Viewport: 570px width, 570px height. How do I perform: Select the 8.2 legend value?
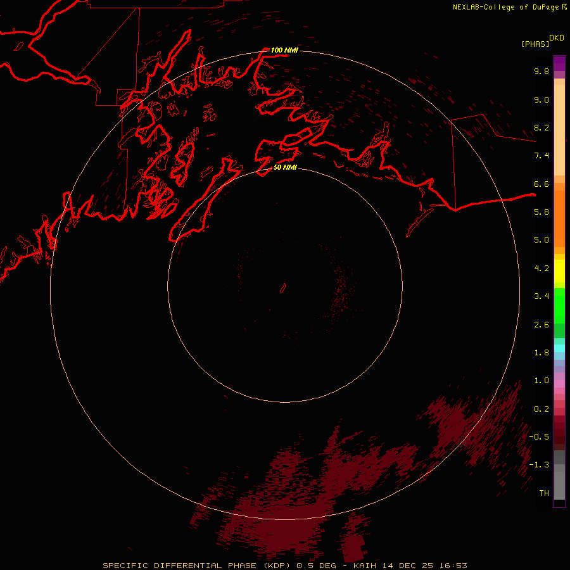click(x=541, y=127)
